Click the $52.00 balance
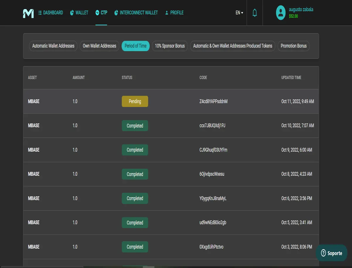The width and height of the screenshot is (352, 268). [293, 16]
